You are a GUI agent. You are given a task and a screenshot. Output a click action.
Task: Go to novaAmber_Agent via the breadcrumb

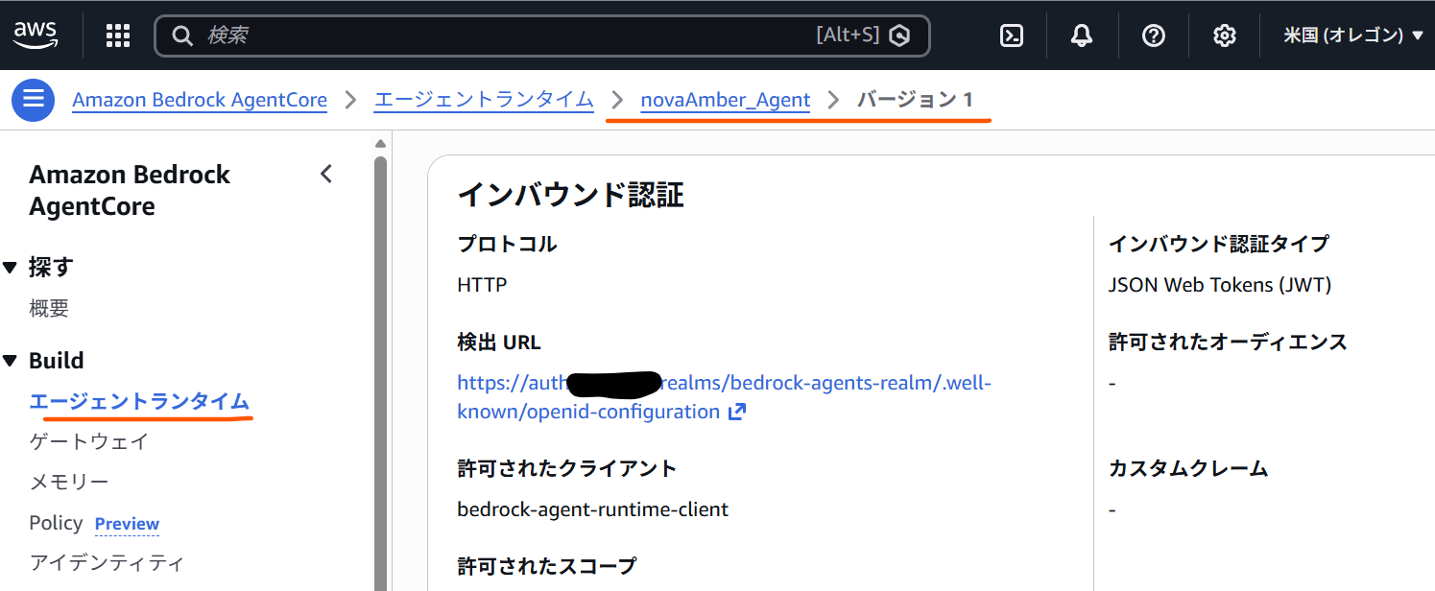click(725, 99)
